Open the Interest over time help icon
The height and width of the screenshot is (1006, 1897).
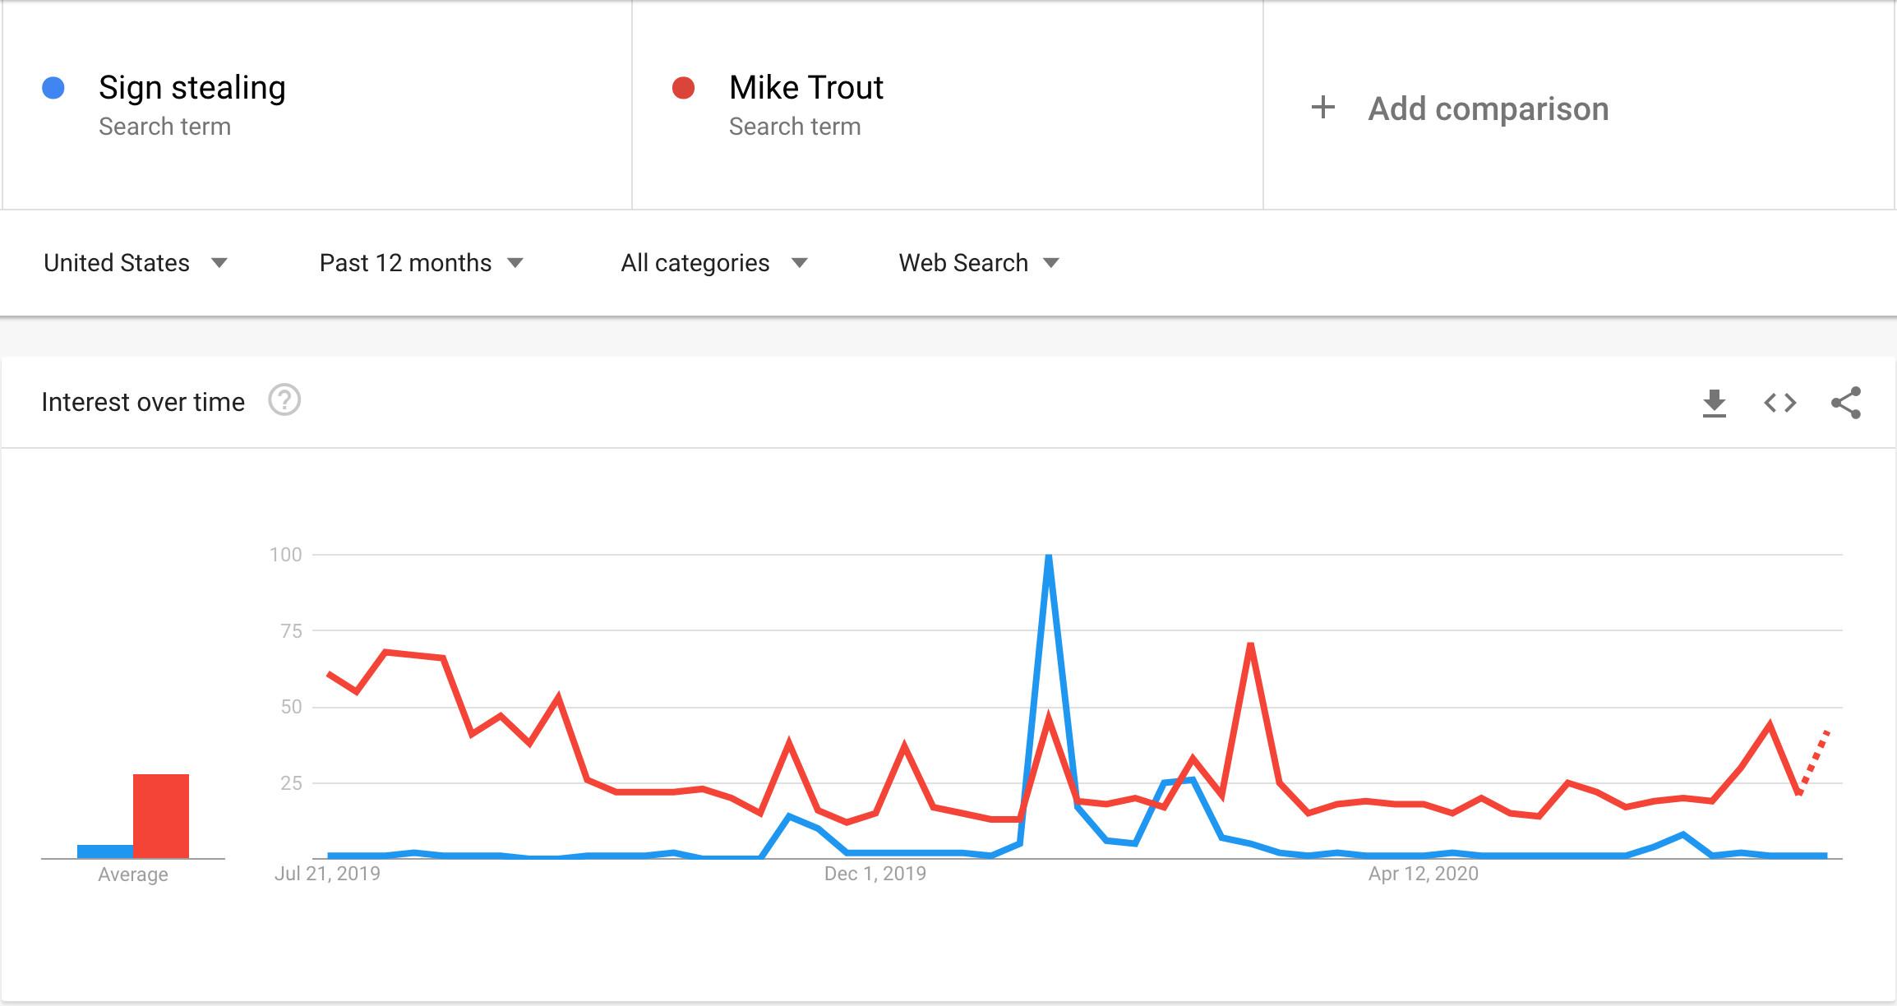(x=284, y=400)
